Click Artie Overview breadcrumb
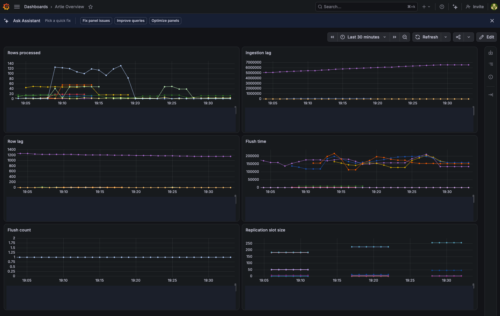The height and width of the screenshot is (316, 500). click(x=70, y=7)
